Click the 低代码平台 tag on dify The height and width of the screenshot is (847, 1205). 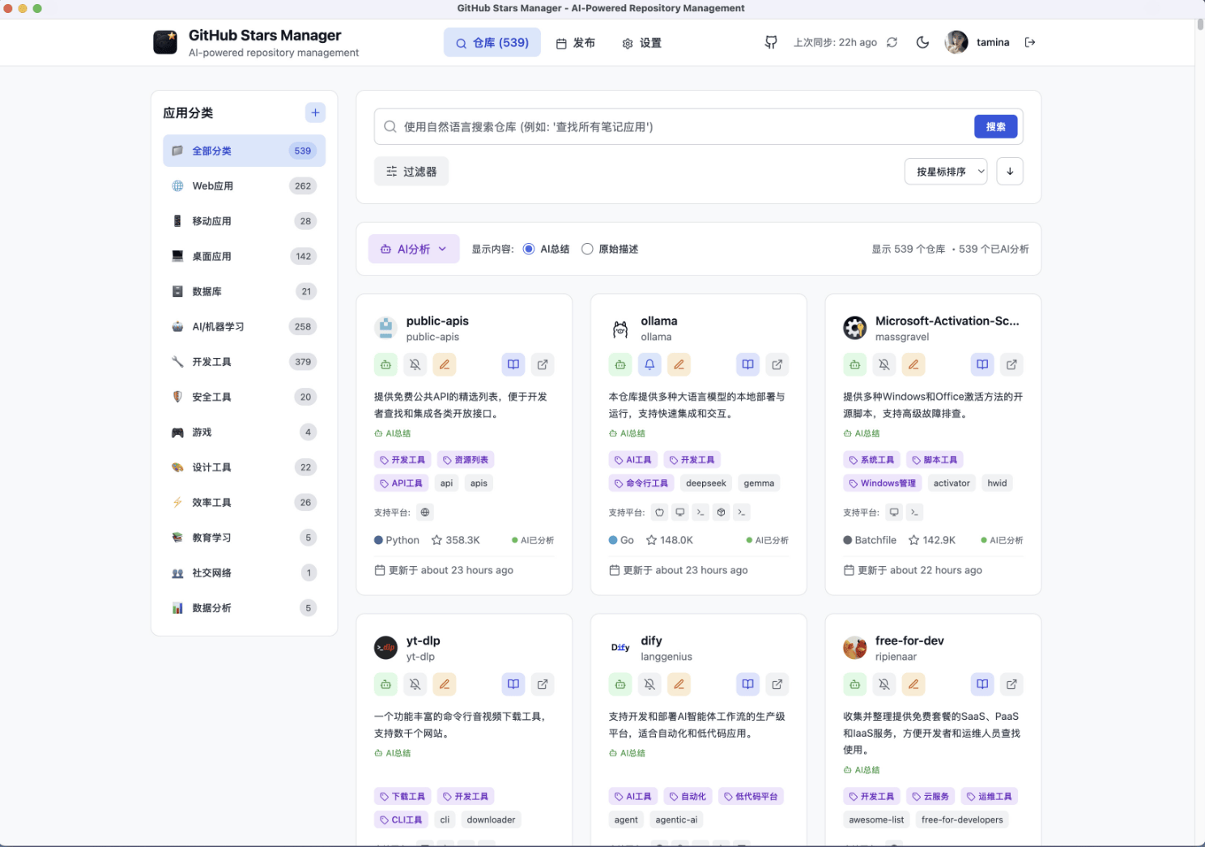(751, 797)
